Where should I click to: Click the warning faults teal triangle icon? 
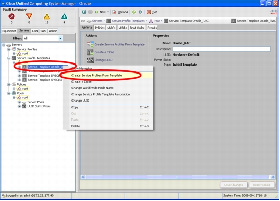pyautogui.click(x=64, y=16)
